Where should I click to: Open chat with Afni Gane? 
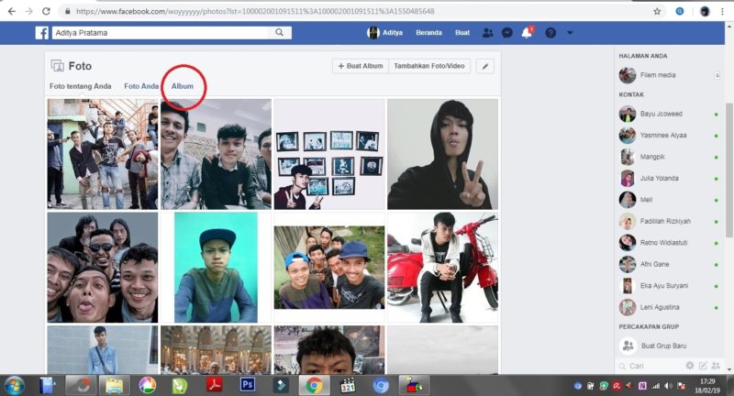pyautogui.click(x=654, y=264)
